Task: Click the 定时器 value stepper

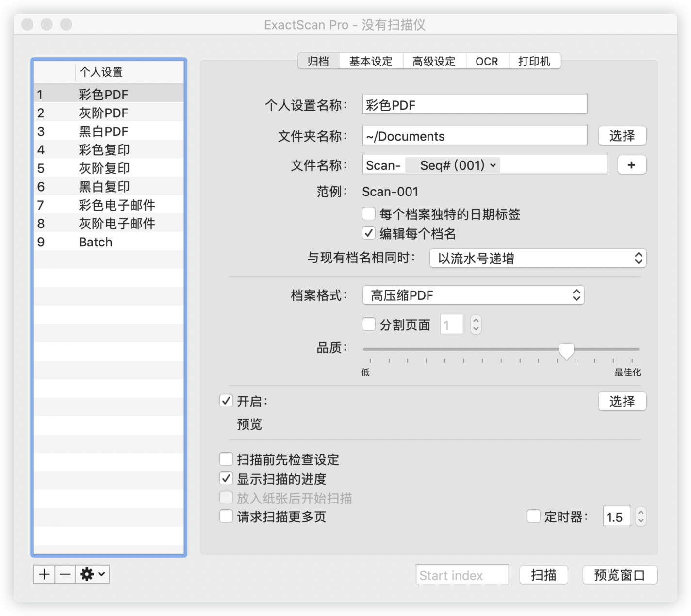Action: (641, 516)
